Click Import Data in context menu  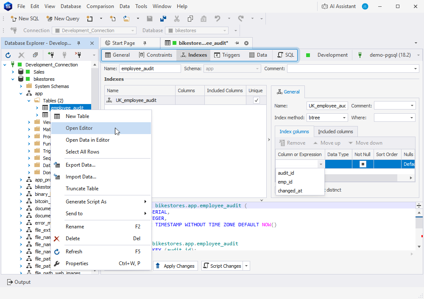click(101, 177)
